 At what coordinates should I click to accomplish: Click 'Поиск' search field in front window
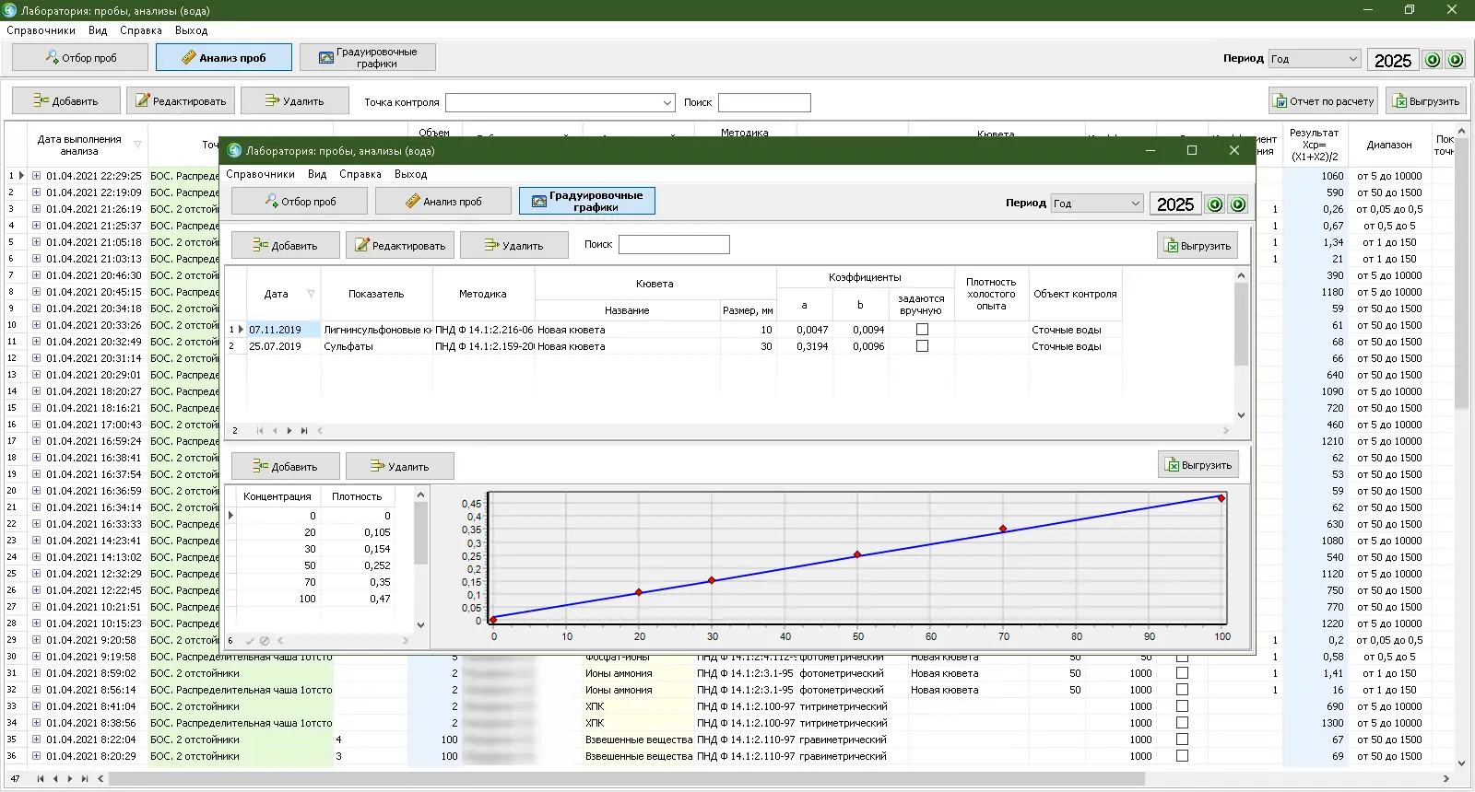[674, 245]
